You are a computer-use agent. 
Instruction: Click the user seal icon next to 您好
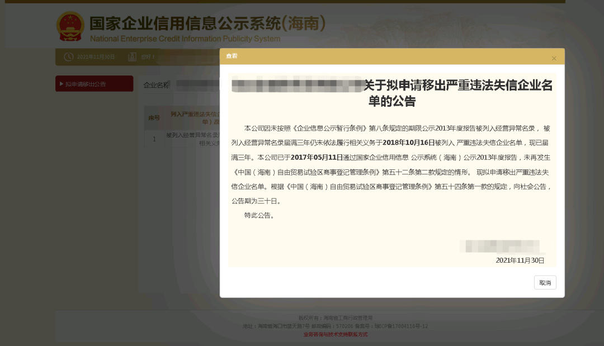point(131,56)
